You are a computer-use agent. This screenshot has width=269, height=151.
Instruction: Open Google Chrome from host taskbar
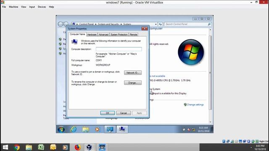(17, 147)
